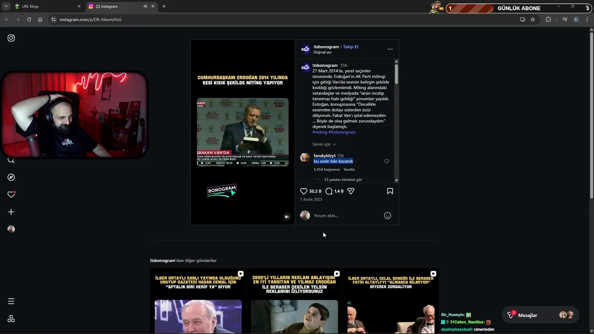Open comments with the speech bubble icon
The image size is (594, 334).
pos(329,191)
